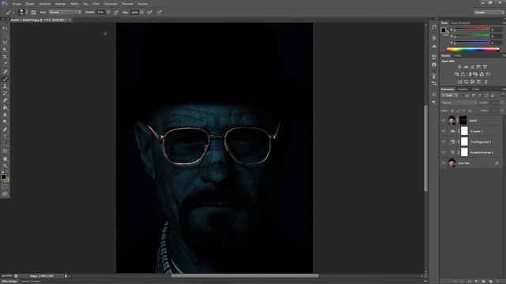This screenshot has width=506, height=284.
Task: Click the foreground color swatch in toolbox
Action: tap(3, 177)
